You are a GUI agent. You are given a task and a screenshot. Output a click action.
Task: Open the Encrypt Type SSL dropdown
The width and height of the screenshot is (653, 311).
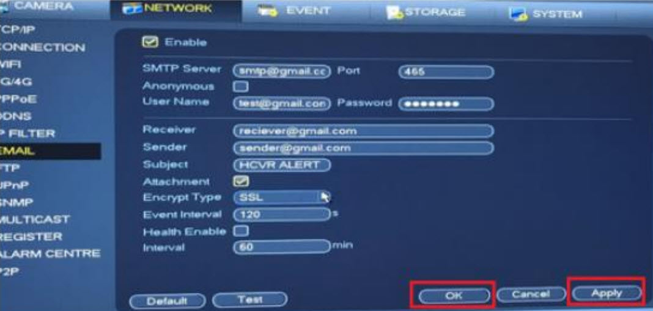[282, 197]
